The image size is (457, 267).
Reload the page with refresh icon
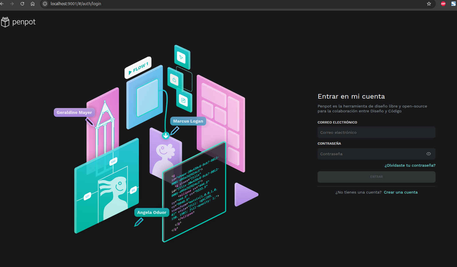coord(22,4)
